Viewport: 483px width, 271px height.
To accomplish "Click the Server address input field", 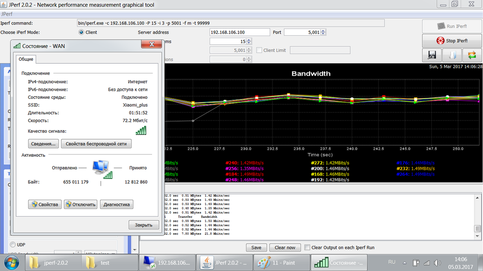I will pyautogui.click(x=240, y=32).
